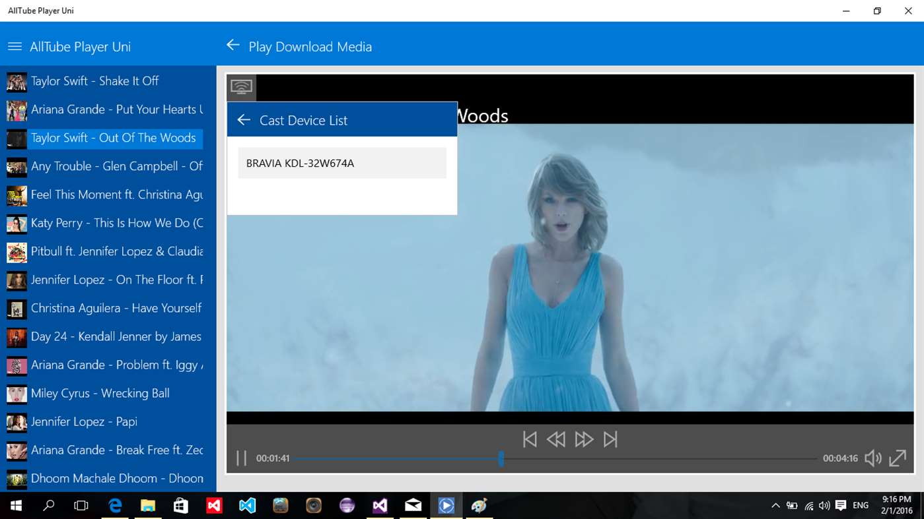Click the seek bar position handle

point(501,458)
